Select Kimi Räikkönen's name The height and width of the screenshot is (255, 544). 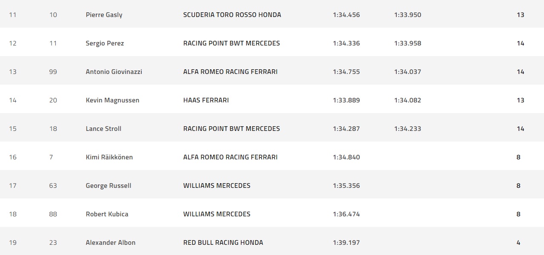tap(109, 157)
